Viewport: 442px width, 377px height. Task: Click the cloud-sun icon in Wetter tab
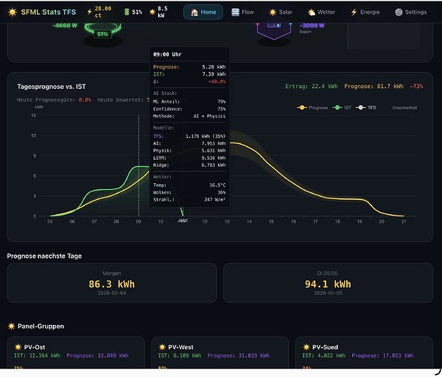312,12
